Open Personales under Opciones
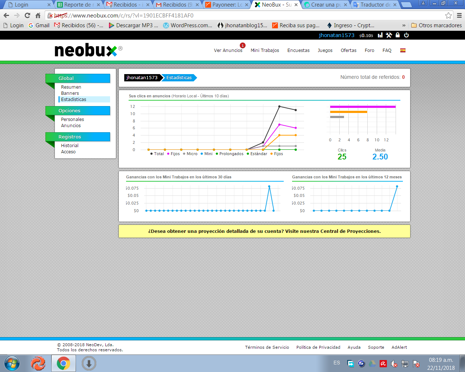Viewport: 465px width, 372px height. click(x=73, y=120)
